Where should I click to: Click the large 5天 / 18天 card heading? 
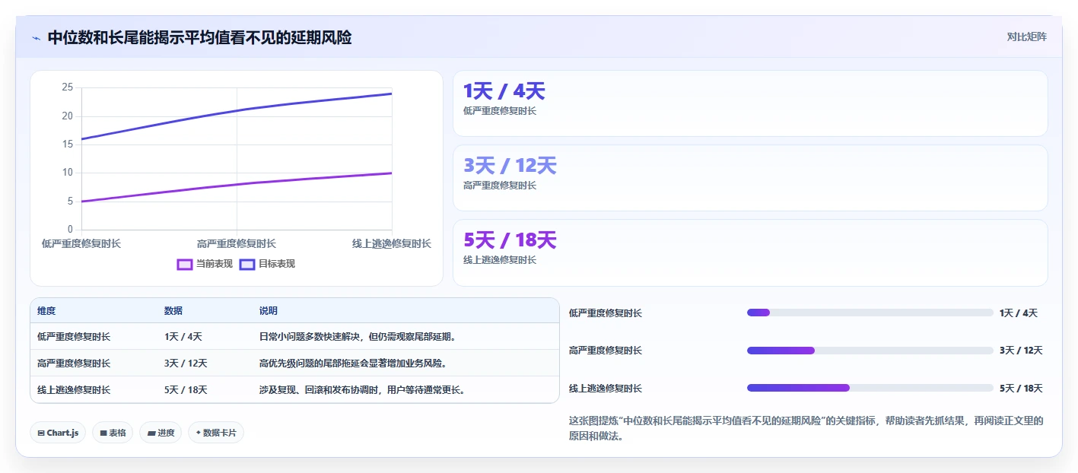510,240
